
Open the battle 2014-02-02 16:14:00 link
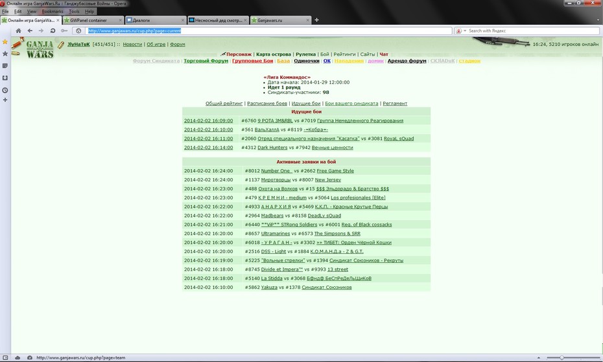pos(208,148)
